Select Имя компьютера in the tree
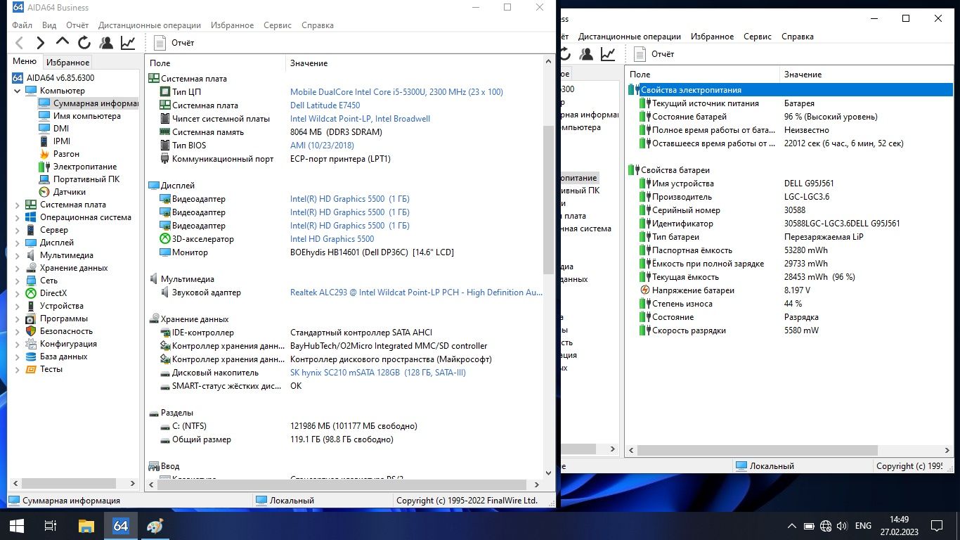Screen dimensions: 960x540 [87, 116]
